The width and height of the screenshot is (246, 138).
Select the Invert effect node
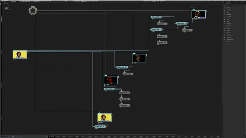pyautogui.click(x=162, y=24)
